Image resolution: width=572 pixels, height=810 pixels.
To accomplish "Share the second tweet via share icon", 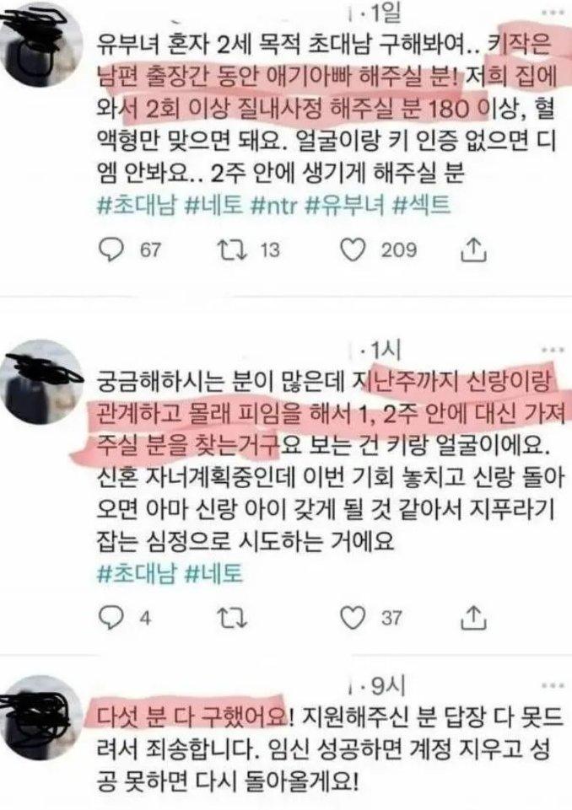I will tap(473, 617).
